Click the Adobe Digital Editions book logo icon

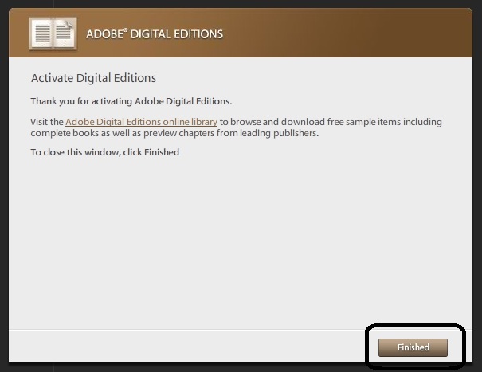pyautogui.click(x=53, y=33)
